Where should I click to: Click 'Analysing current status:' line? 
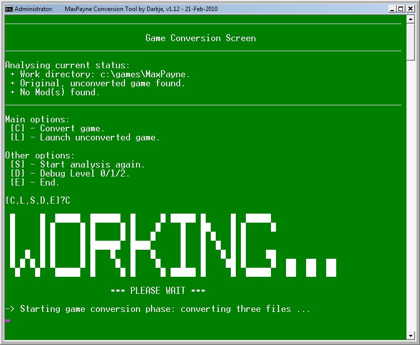(68, 65)
